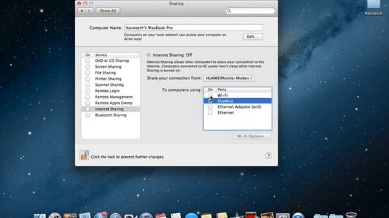389x218 pixels.
Task: Uncheck the FireWire port checkbox
Action: 210,101
